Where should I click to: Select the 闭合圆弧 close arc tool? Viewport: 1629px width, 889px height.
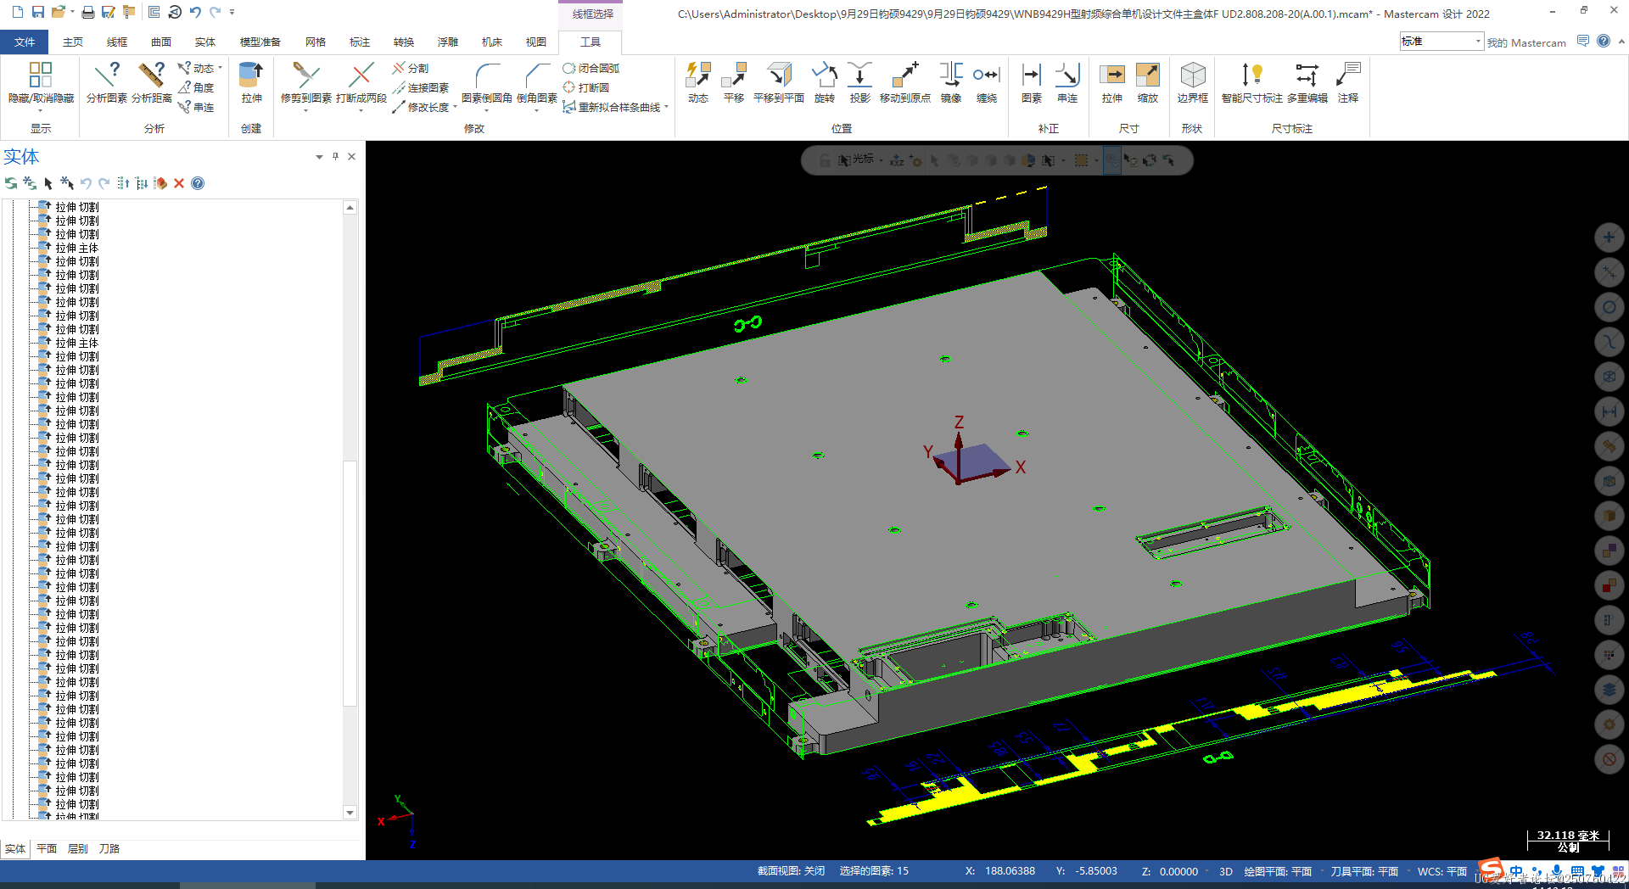click(591, 68)
